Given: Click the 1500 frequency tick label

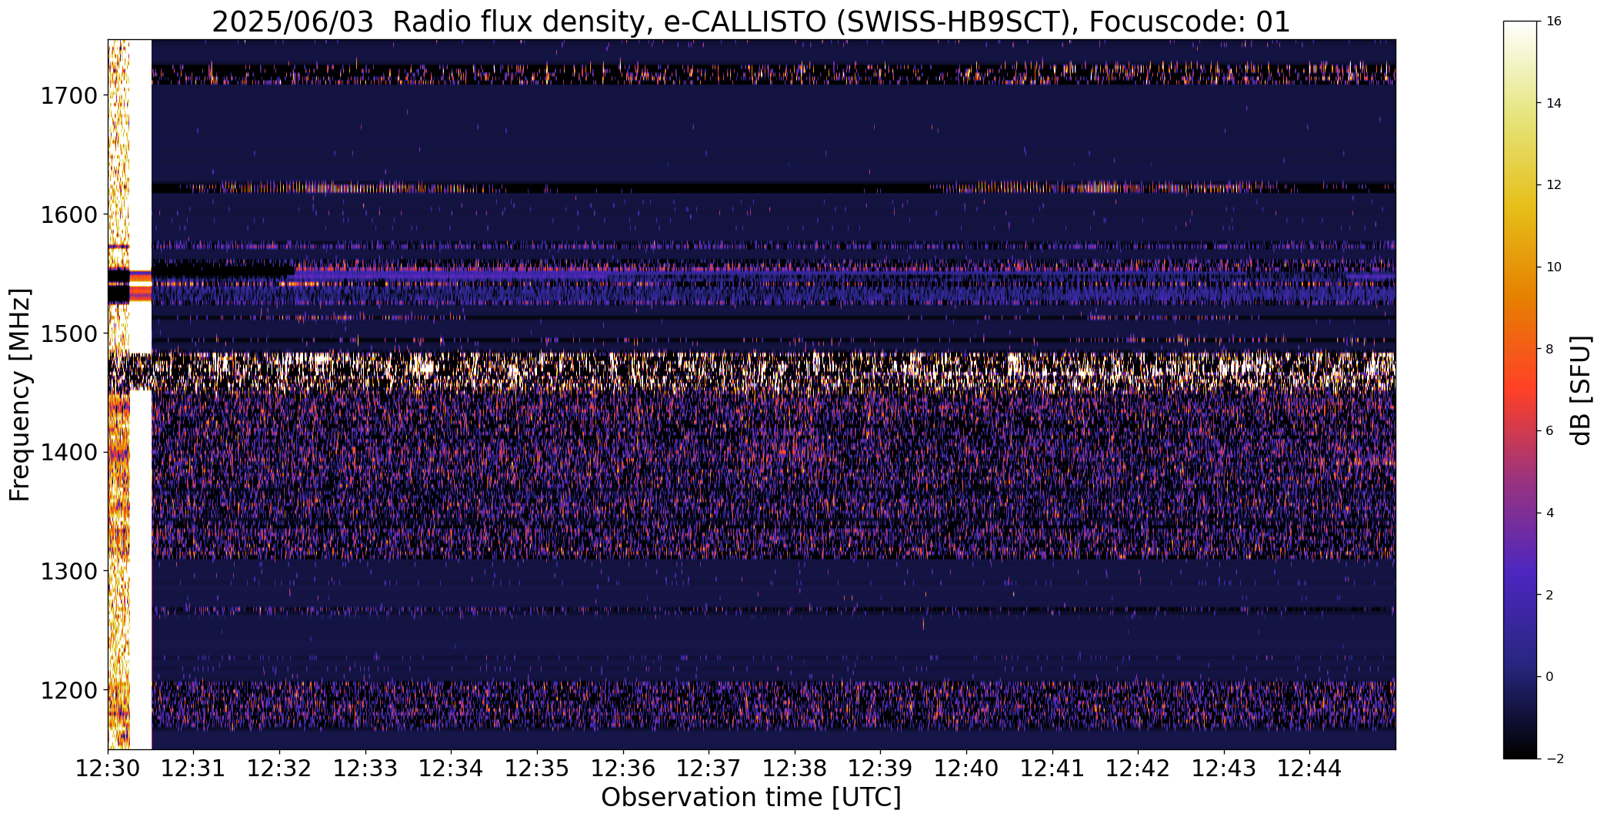Looking at the screenshot, I should coord(68,334).
